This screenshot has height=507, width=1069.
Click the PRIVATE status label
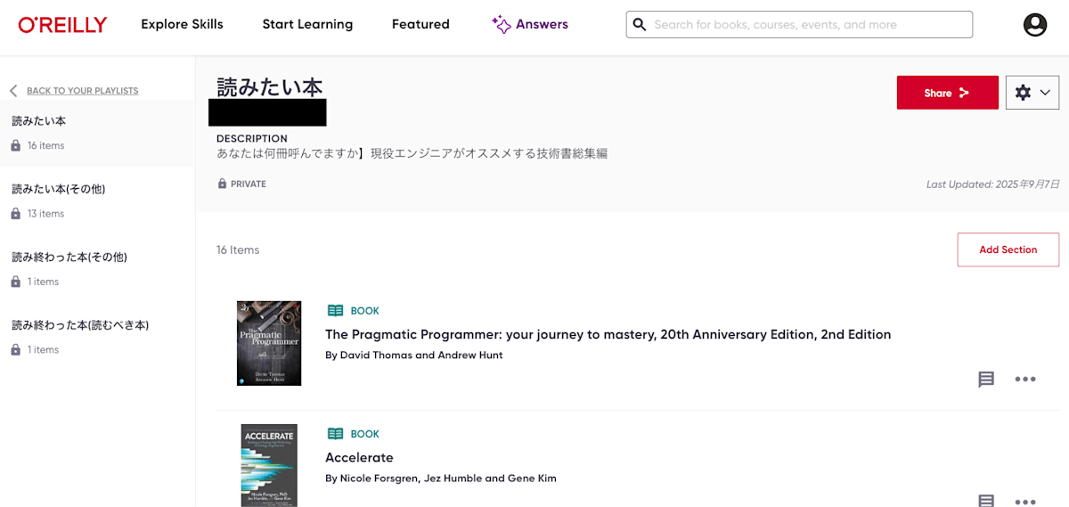coord(249,184)
